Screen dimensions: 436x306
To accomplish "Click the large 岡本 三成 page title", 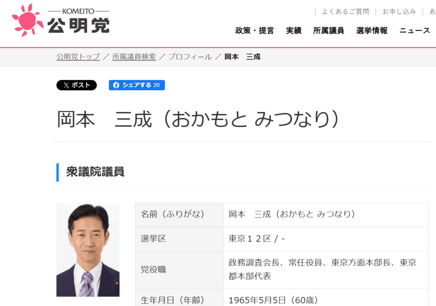I will [x=198, y=120].
